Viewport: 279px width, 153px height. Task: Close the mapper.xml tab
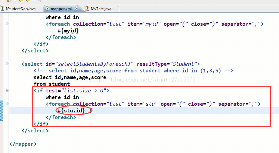[76, 8]
